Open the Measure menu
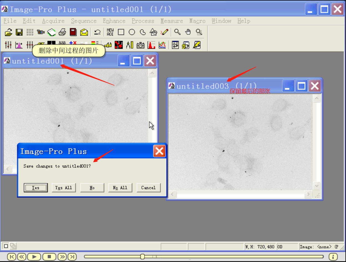Image resolution: width=346 pixels, height=262 pixels. point(171,21)
